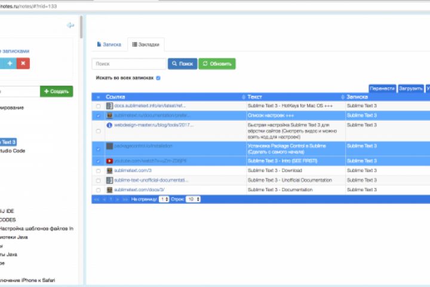Switch to the Записка tab
430x287 pixels.
[109, 44]
